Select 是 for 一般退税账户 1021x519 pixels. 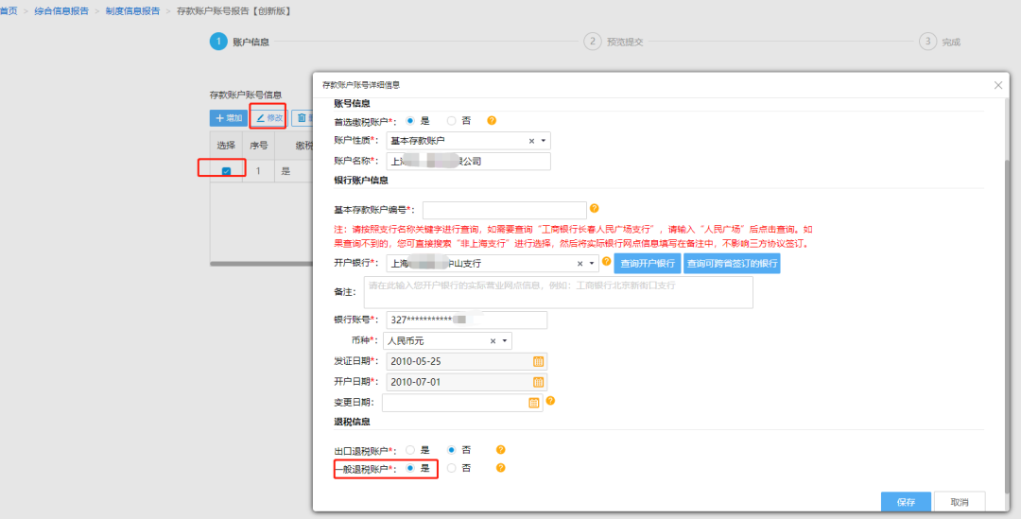[x=410, y=468]
